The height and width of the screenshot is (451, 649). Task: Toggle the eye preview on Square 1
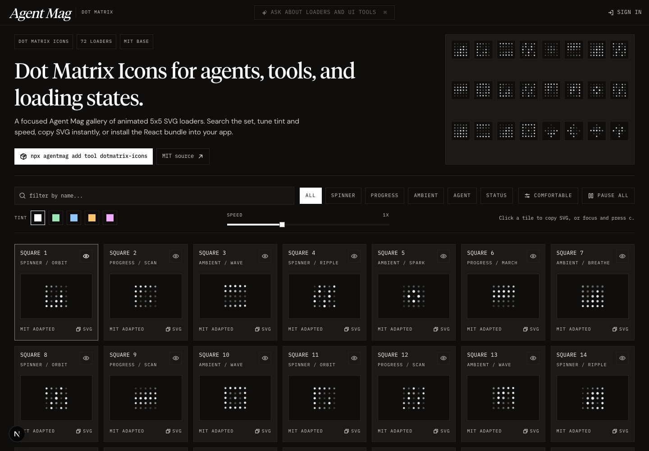(x=86, y=256)
